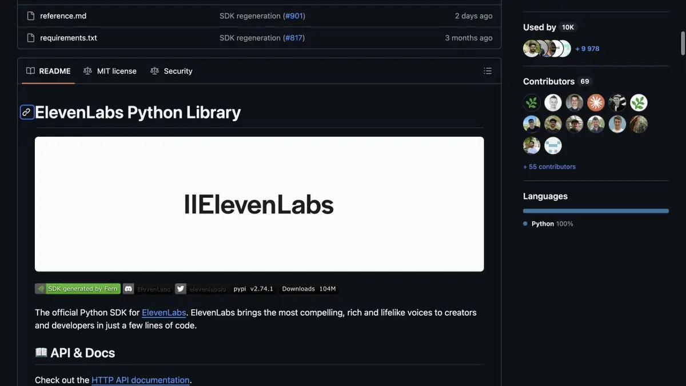Open the white-background green leaf contributor avatar
This screenshot has height=386, width=686.
pos(639,103)
